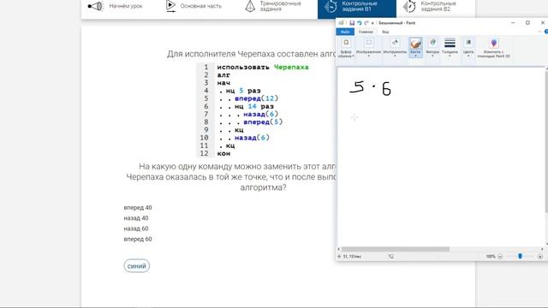Viewport: 548px width, 308px height.
Task: Click the Paint app icon in title bar
Action: tap(341, 23)
